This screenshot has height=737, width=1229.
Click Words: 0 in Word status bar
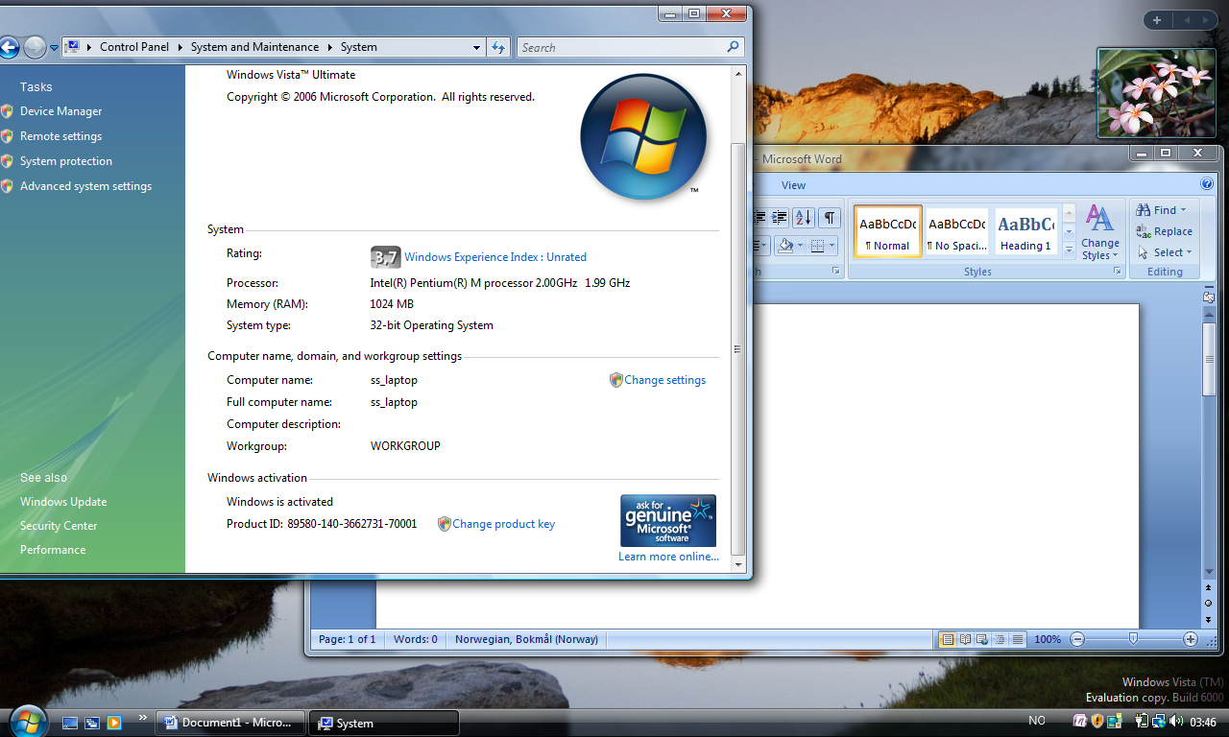pos(415,639)
